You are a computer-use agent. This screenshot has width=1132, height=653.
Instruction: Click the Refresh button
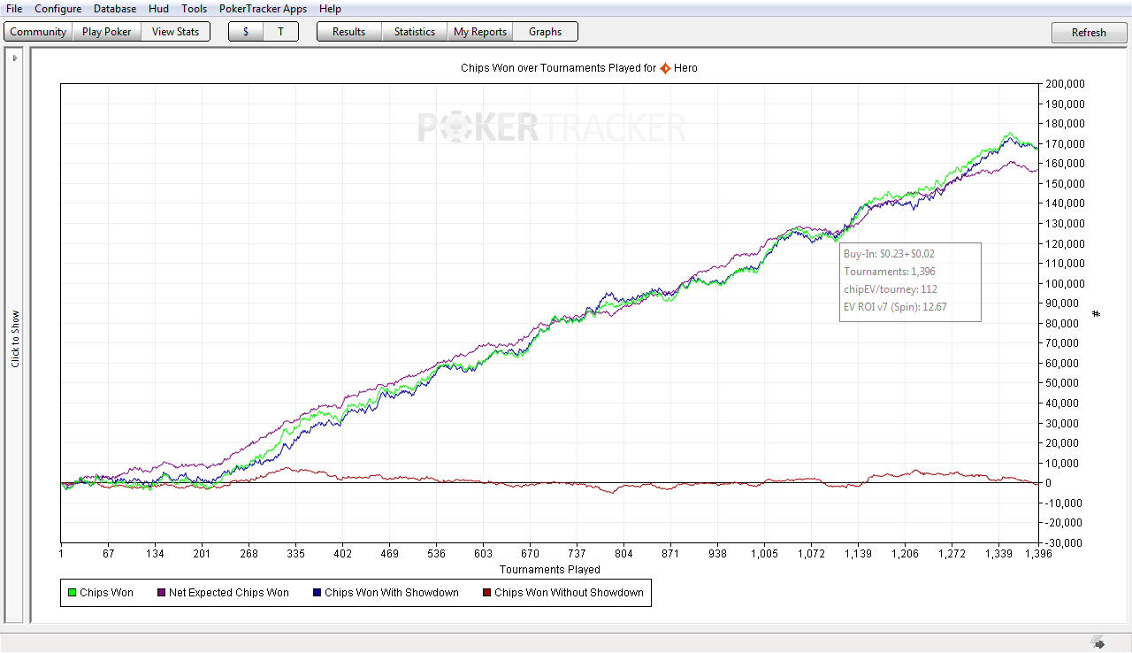coord(1089,33)
